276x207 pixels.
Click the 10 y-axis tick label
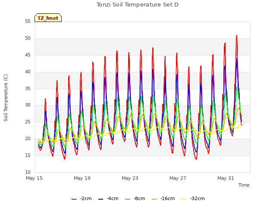(x=28, y=172)
